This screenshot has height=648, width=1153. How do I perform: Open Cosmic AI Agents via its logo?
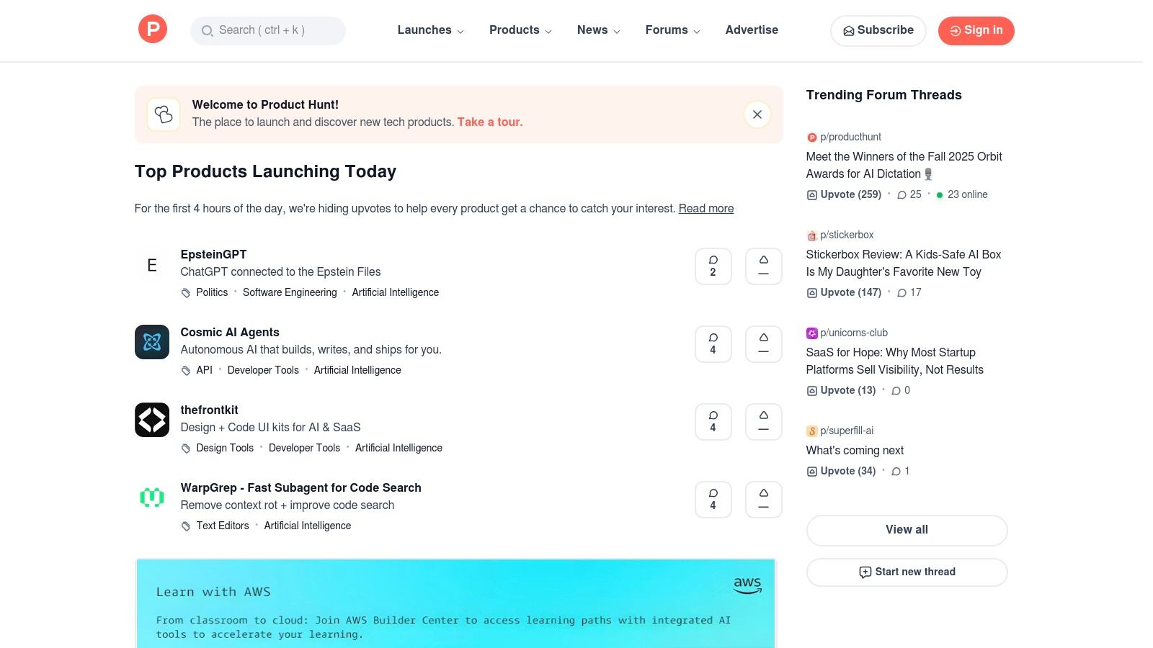point(151,342)
